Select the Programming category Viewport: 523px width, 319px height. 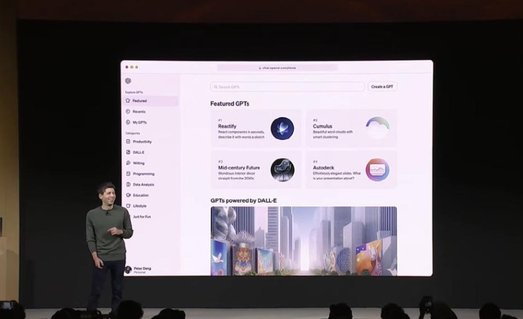point(143,173)
